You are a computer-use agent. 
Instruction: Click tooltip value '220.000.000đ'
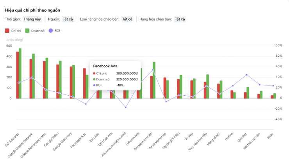point(127,79)
